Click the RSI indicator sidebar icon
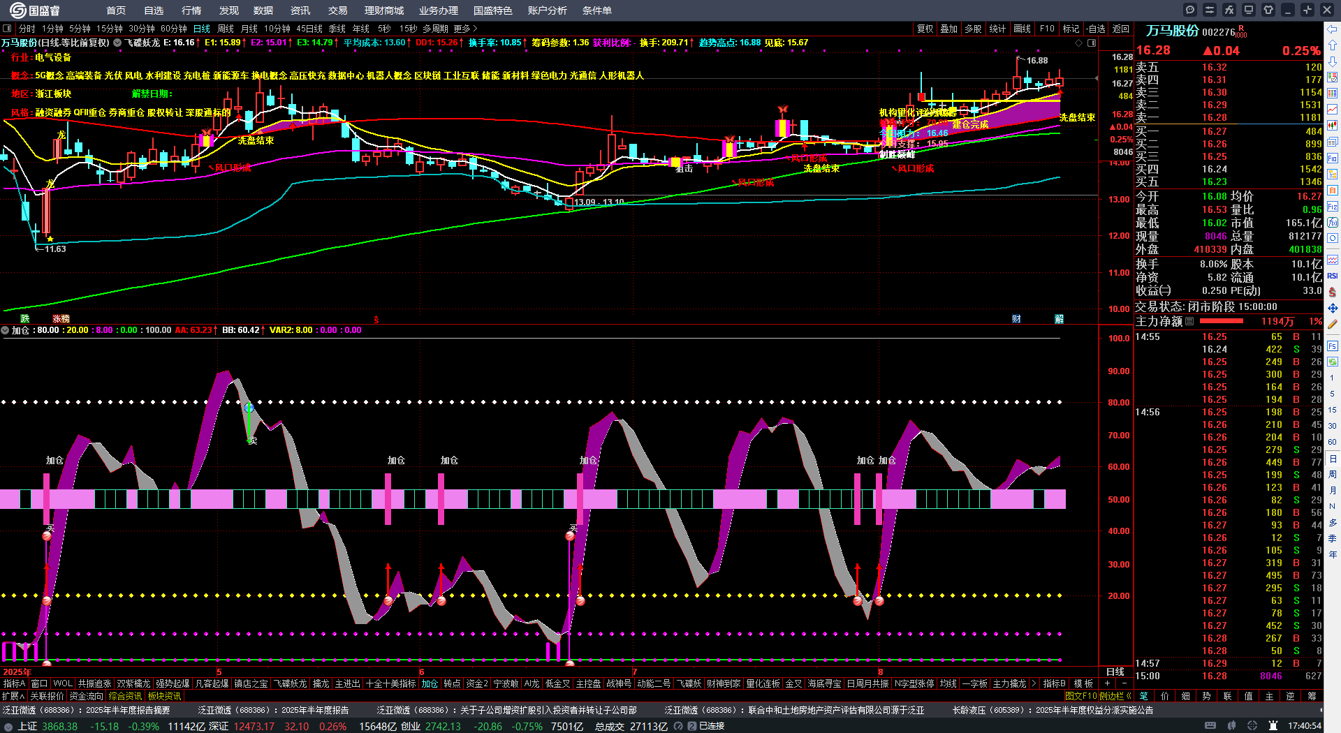 point(1333,276)
